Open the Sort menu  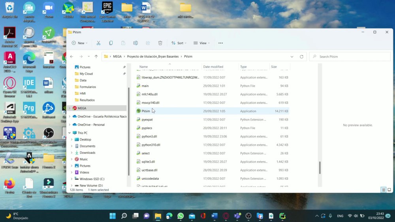click(x=179, y=43)
